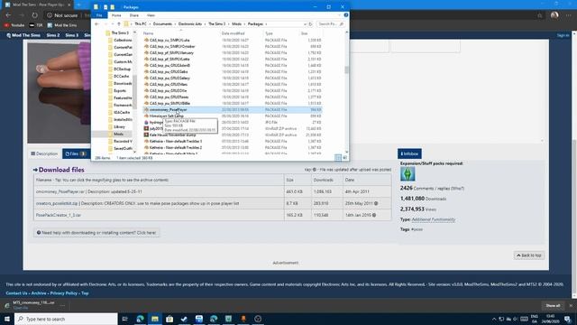Click the Windows taskbar search box
This screenshot has height=325, width=577.
66,319
